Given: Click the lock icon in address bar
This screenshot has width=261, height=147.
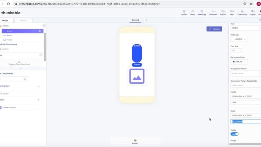Looking at the screenshot, I should pos(16,4).
